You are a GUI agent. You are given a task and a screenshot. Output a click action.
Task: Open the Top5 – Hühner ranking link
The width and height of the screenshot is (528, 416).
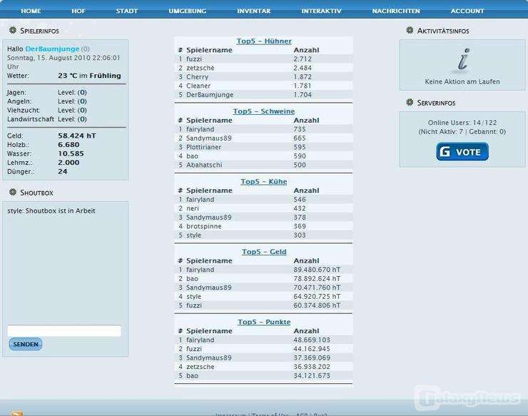click(x=264, y=41)
